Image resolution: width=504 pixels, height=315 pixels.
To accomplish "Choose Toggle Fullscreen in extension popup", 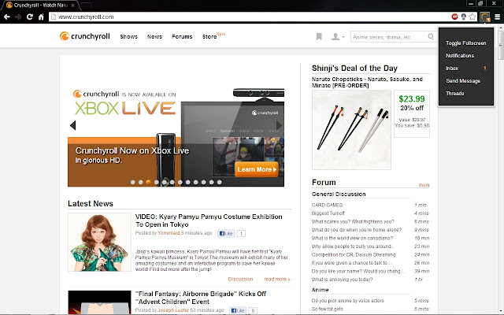I will pyautogui.click(x=465, y=43).
